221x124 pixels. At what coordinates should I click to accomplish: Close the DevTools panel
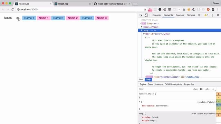218,15
